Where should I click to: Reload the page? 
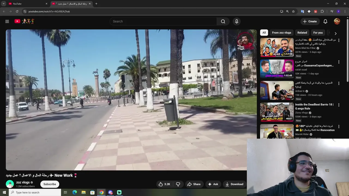point(17,11)
